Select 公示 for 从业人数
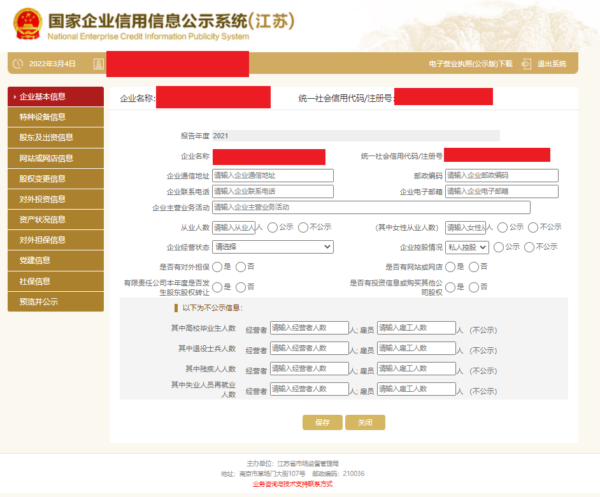The width and height of the screenshot is (600, 497). [273, 227]
